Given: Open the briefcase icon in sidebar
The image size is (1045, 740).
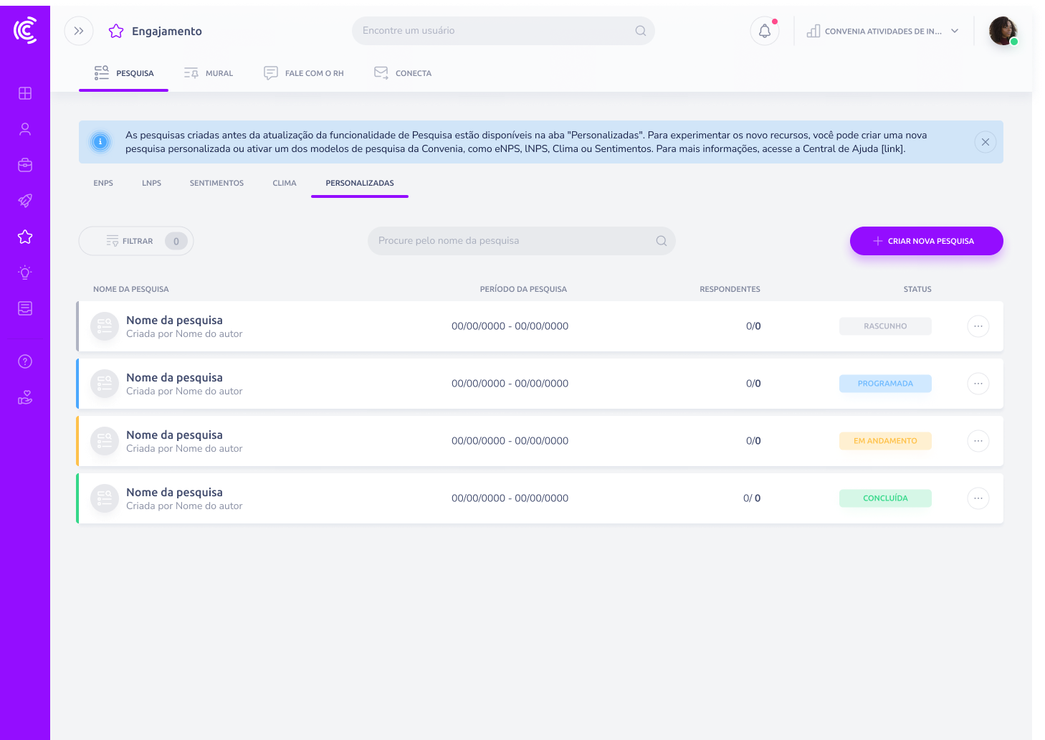Looking at the screenshot, I should [25, 165].
